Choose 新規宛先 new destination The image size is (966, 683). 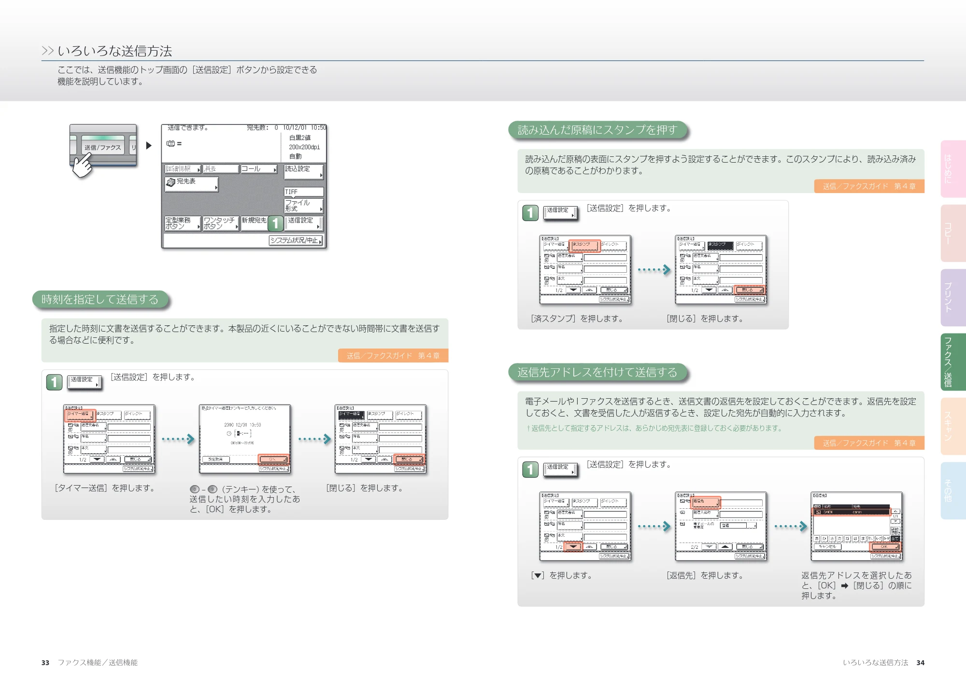point(254,223)
